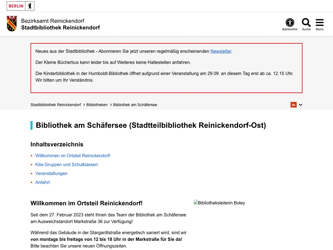
Task: Go to Stadtbibliothek Reinickendorf breadcrumb
Action: tap(56, 105)
